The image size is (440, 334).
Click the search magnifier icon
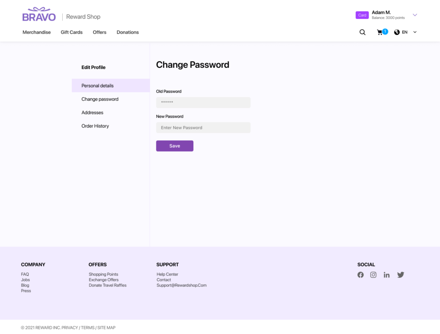click(x=362, y=32)
